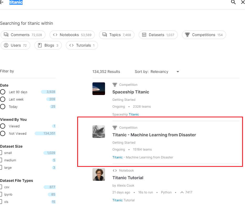Click '2328 teams' text
Viewport: 245px width, 205px height.
142,107
